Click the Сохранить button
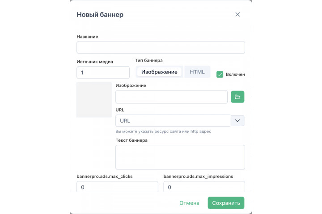Image resolution: width=322 pixels, height=214 pixels. [226, 203]
